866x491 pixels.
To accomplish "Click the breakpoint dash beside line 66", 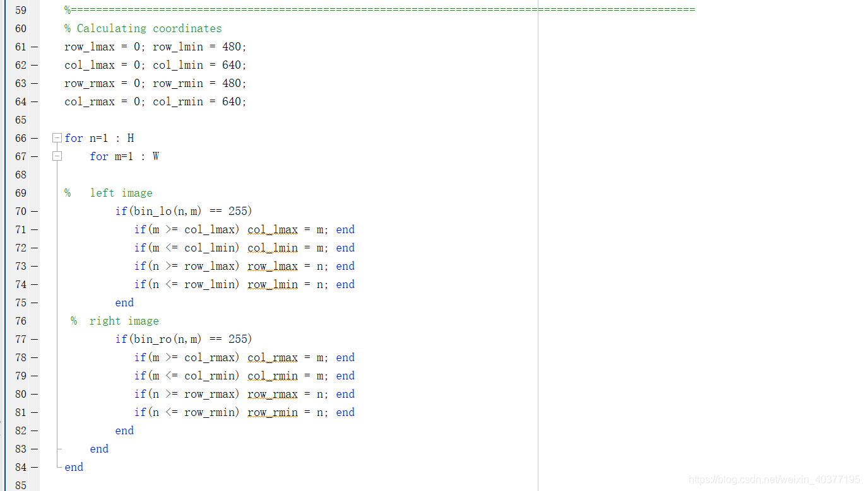I will click(34, 138).
